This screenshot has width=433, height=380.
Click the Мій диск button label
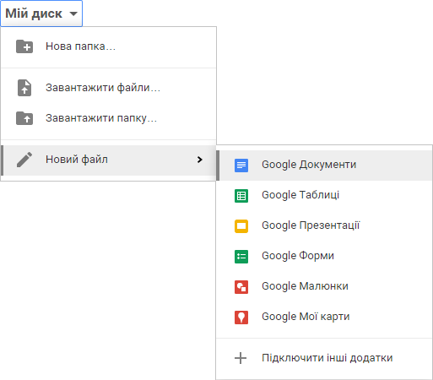click(34, 14)
